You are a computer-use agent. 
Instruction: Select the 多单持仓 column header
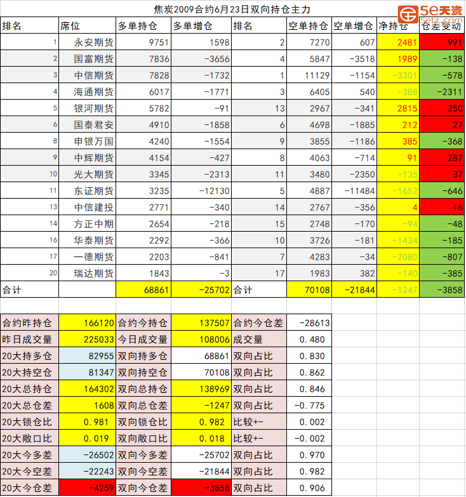tap(143, 25)
